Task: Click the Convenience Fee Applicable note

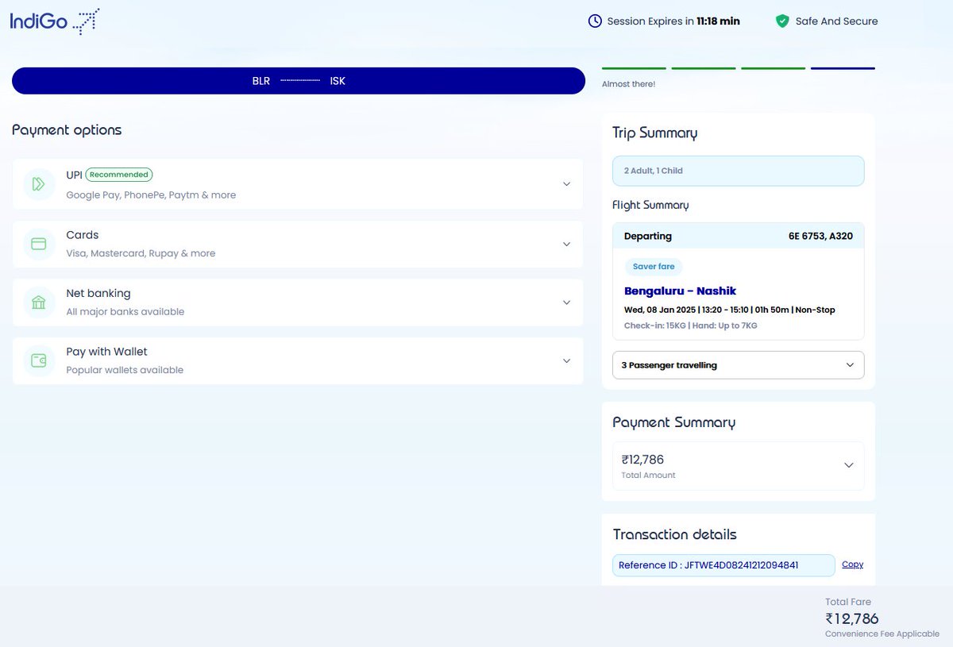Action: tap(882, 634)
